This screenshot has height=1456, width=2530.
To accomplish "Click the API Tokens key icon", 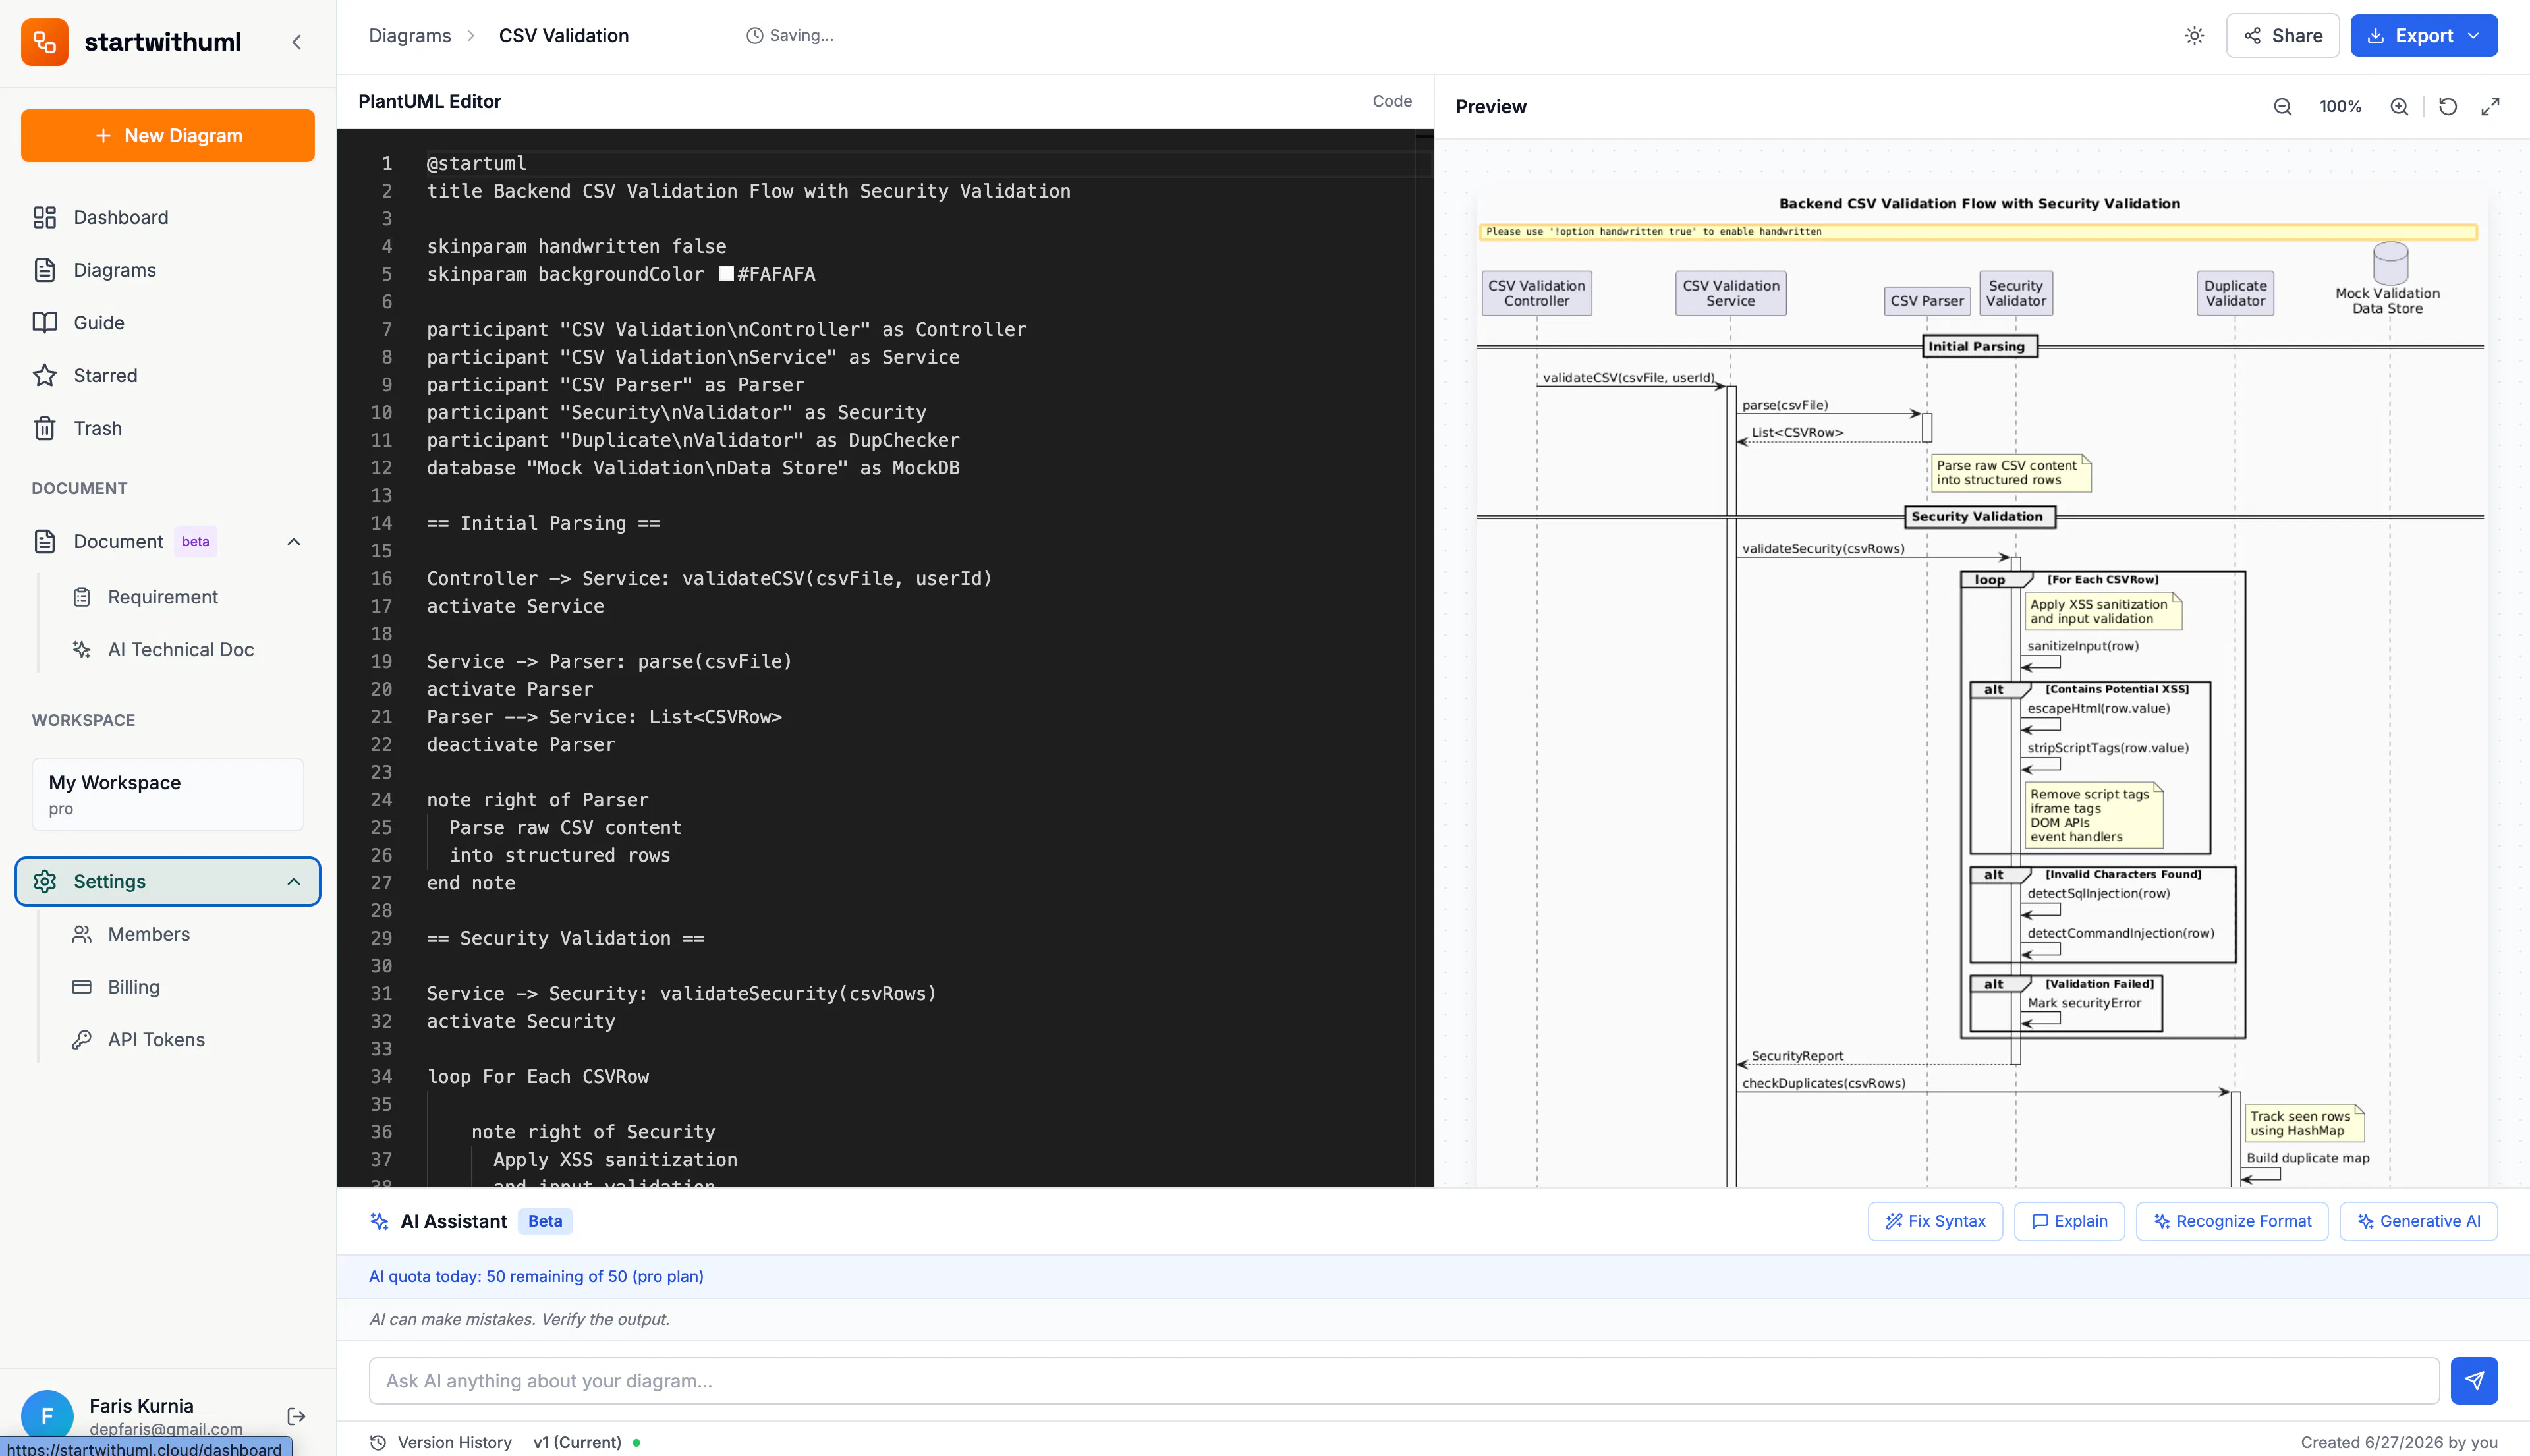I will (x=82, y=1040).
